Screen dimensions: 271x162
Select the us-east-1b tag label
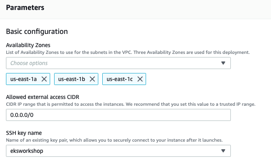pos(72,79)
